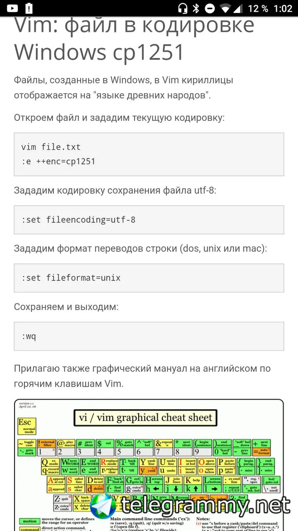
Task: Tap the YouTube notification icon
Action: 12,8
